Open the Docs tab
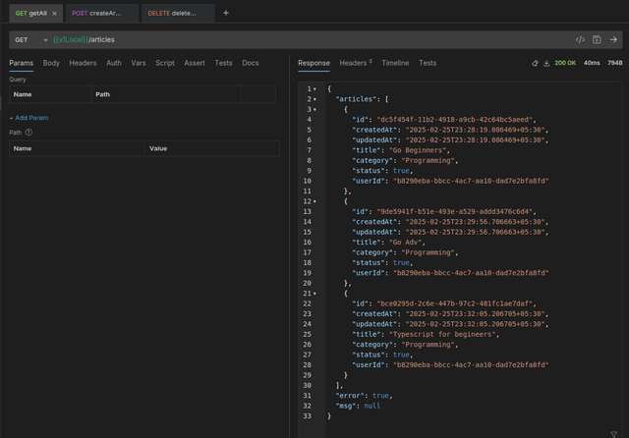 click(251, 63)
